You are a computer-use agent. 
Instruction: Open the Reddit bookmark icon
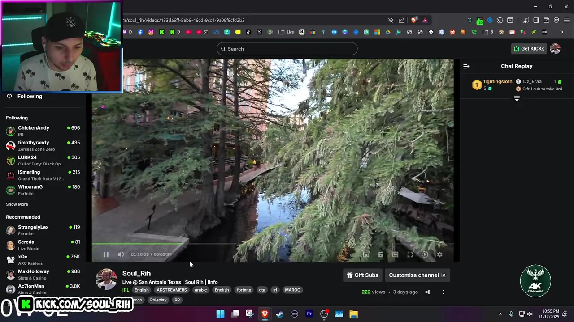click(452, 32)
